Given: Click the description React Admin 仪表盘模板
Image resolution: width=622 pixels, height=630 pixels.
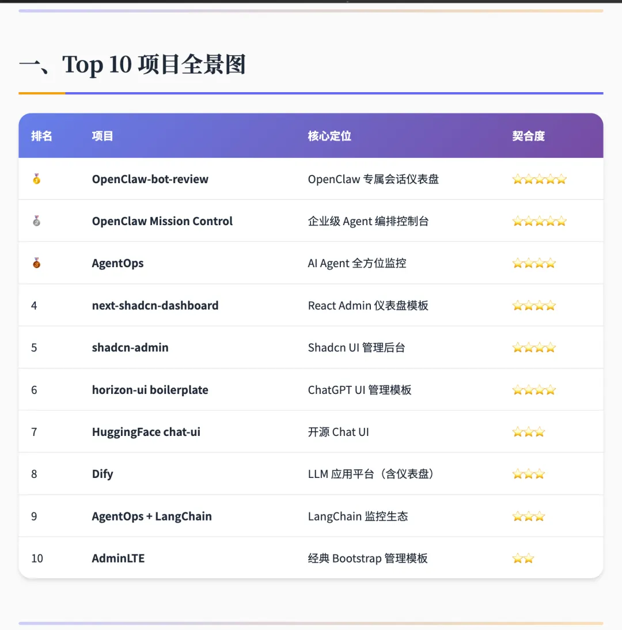Looking at the screenshot, I should [x=368, y=306].
